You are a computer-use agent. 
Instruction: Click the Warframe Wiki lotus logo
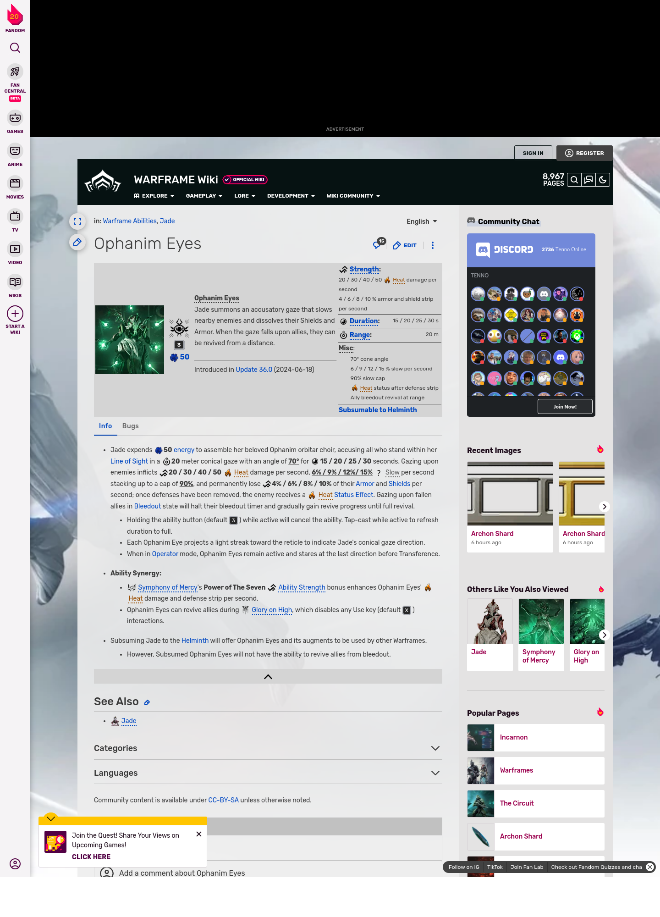click(x=103, y=181)
